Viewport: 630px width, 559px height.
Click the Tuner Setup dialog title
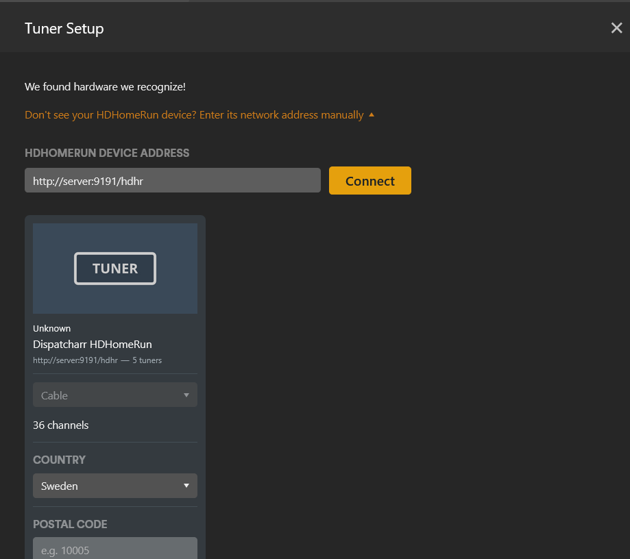point(64,29)
